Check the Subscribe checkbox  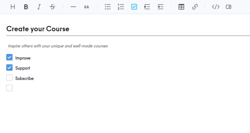(9, 78)
